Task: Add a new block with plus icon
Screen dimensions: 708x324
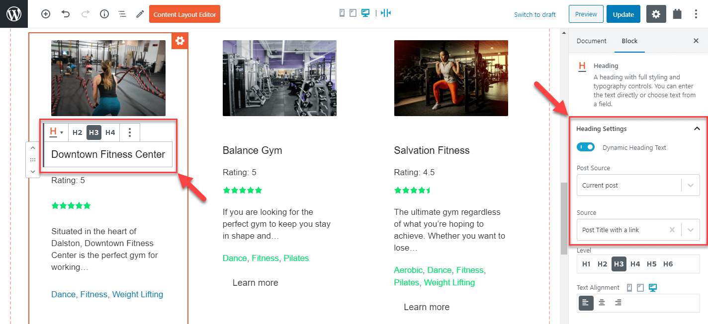Action: [46, 14]
